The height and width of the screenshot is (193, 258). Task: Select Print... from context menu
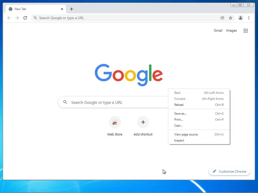pos(199,120)
